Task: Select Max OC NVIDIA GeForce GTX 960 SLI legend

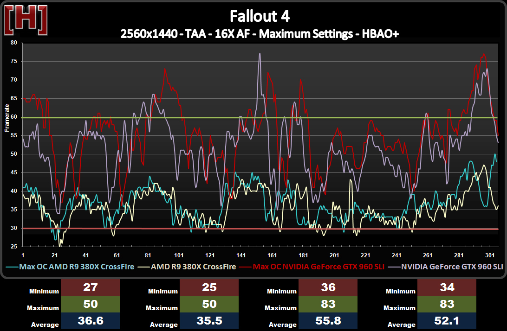Action: (x=312, y=267)
